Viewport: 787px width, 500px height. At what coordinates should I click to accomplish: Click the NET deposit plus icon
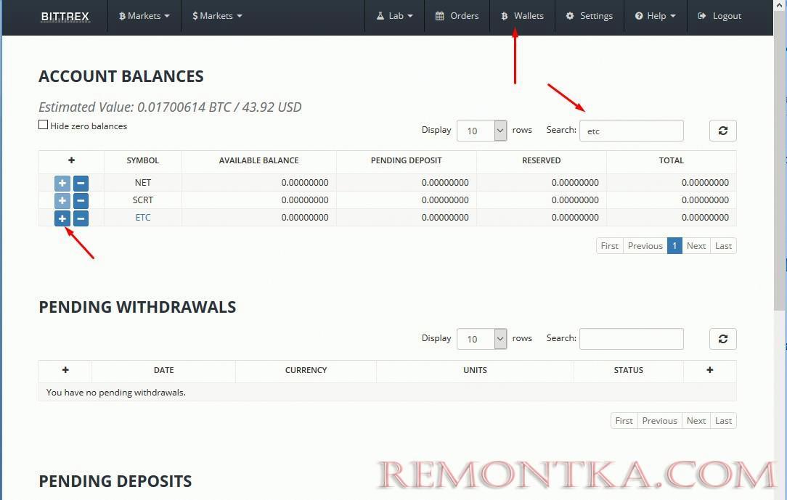[x=62, y=183]
